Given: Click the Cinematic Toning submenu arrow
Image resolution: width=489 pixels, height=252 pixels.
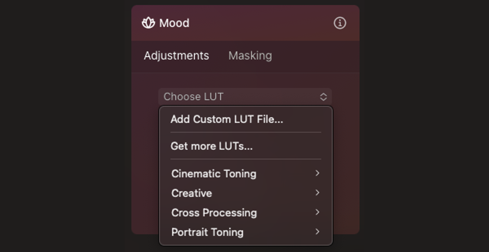Looking at the screenshot, I should pos(317,173).
